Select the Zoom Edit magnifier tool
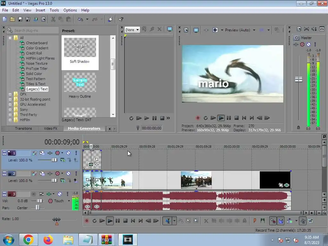The width and height of the screenshot is (328, 246). tap(196, 221)
